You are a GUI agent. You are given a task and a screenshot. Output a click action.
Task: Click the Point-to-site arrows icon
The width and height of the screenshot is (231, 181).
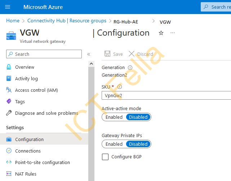(x=9, y=162)
